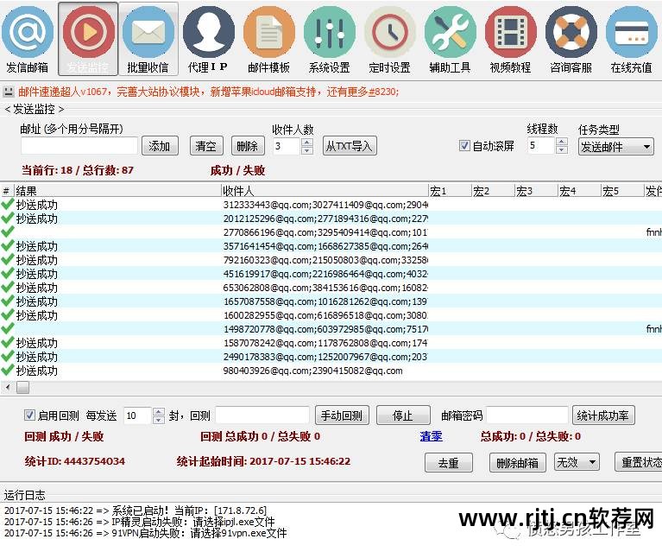The height and width of the screenshot is (558, 662).
Task: Click green check of 312333443@qq.com row
Action: [x=8, y=205]
